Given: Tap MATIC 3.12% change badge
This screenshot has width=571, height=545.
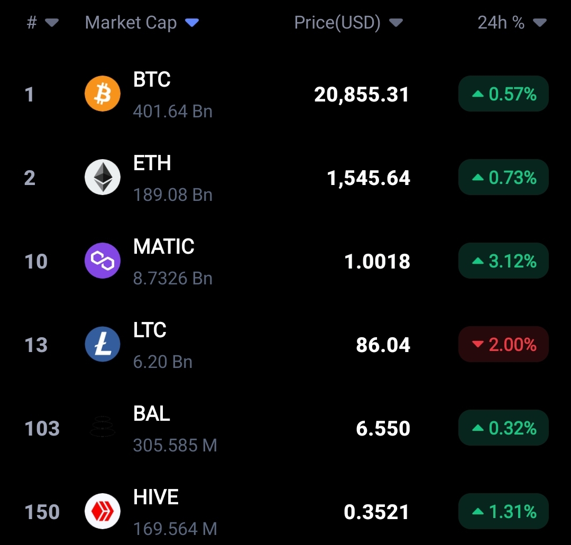Looking at the screenshot, I should coord(503,261).
